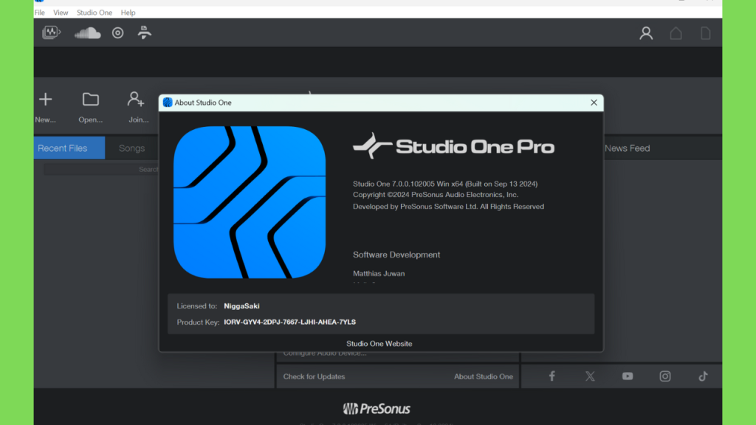Click the circular target toolbar icon
This screenshot has width=756, height=425.
117,32
